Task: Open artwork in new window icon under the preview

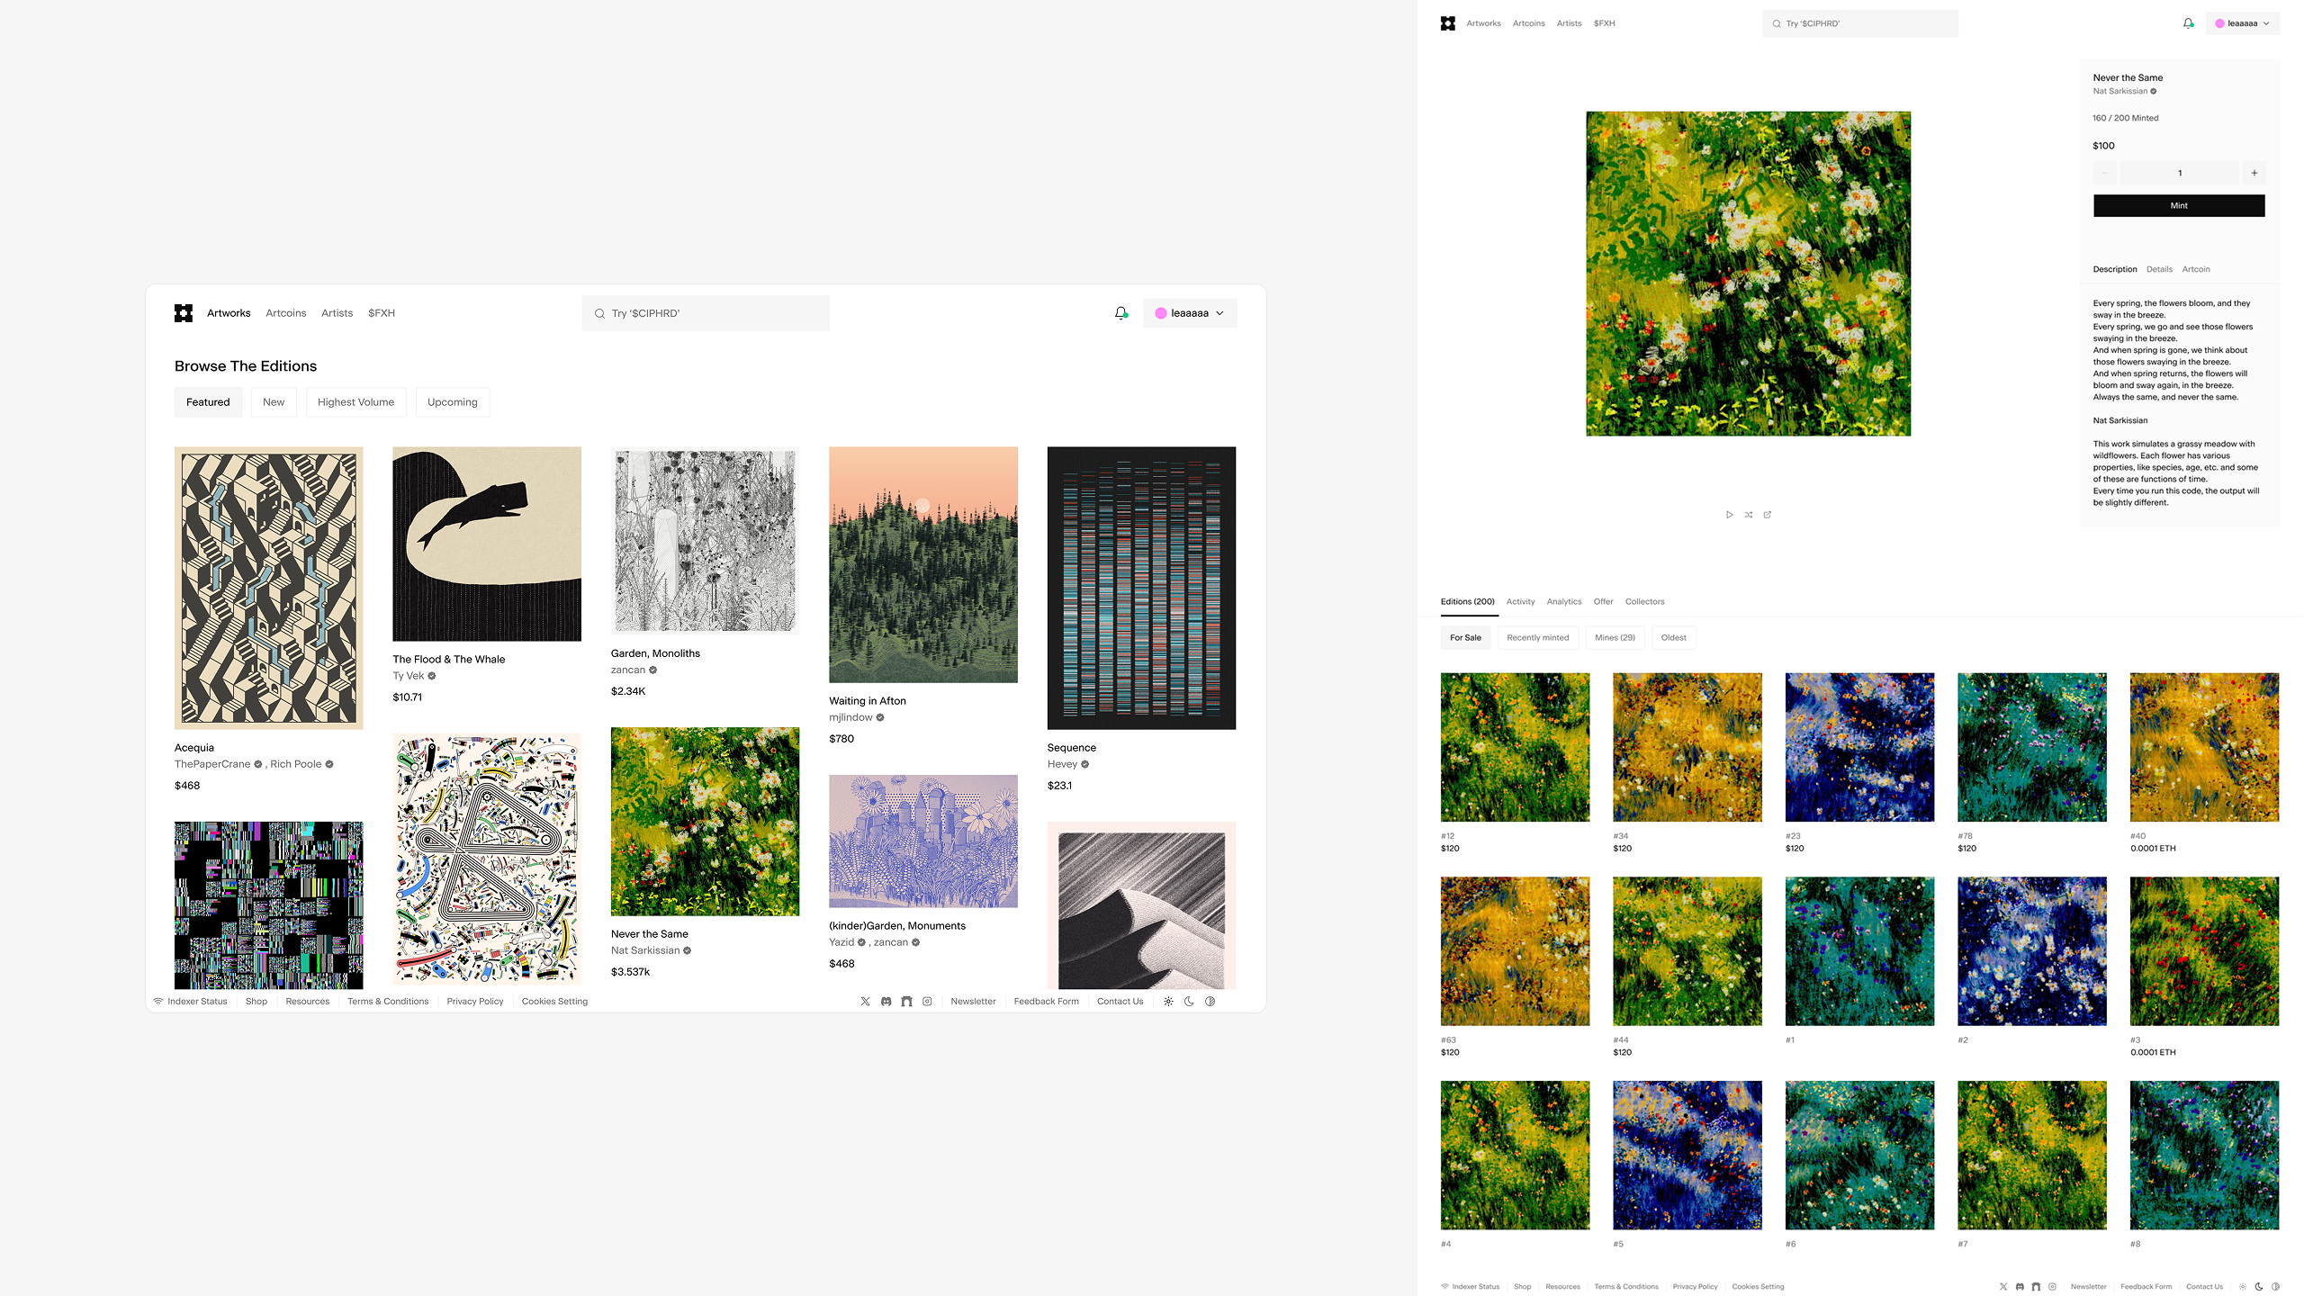Action: click(x=1767, y=515)
